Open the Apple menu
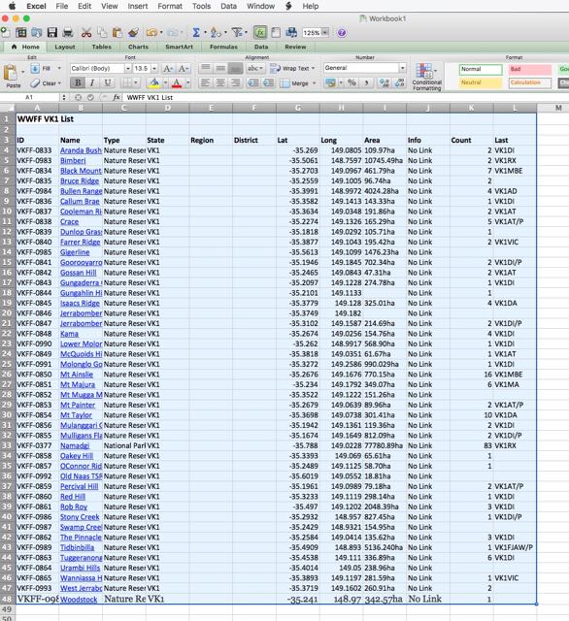 pyautogui.click(x=12, y=6)
